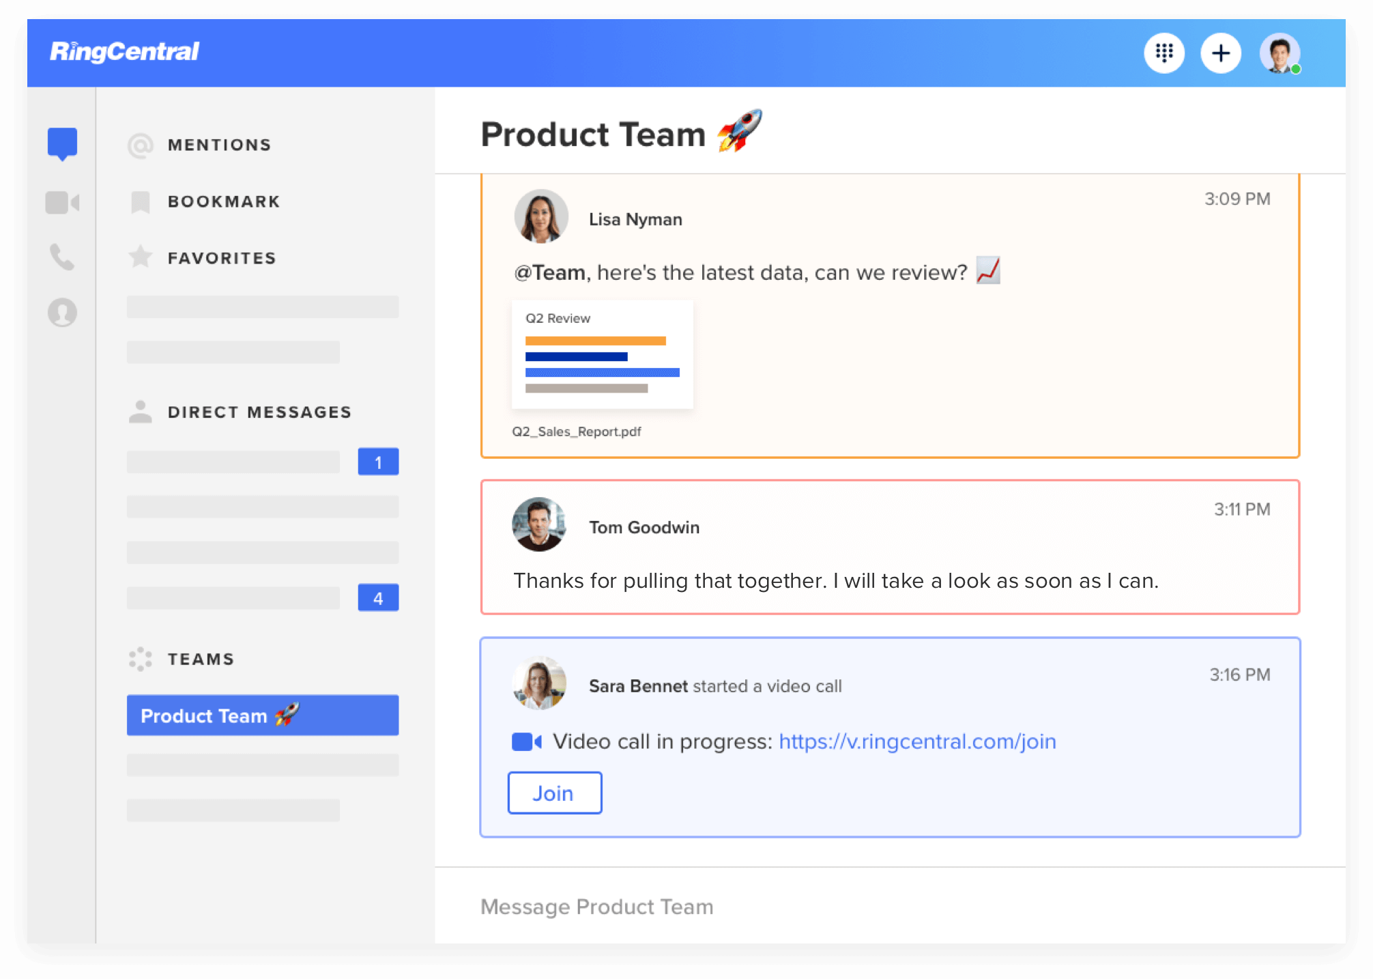Screen dimensions: 1373x979
Task: Open Favorites section
Action: 221,258
